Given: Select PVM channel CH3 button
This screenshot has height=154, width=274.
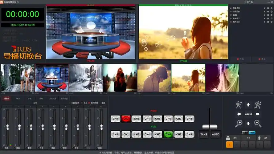Looking at the screenshot, I should (136, 135).
